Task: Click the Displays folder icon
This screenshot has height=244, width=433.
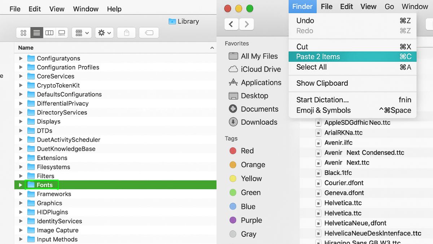Action: click(31, 121)
